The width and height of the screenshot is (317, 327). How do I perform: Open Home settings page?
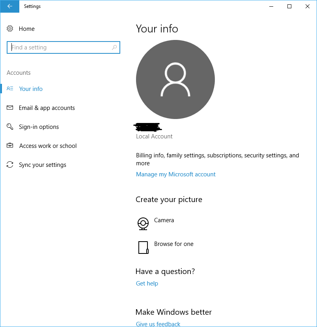click(27, 29)
